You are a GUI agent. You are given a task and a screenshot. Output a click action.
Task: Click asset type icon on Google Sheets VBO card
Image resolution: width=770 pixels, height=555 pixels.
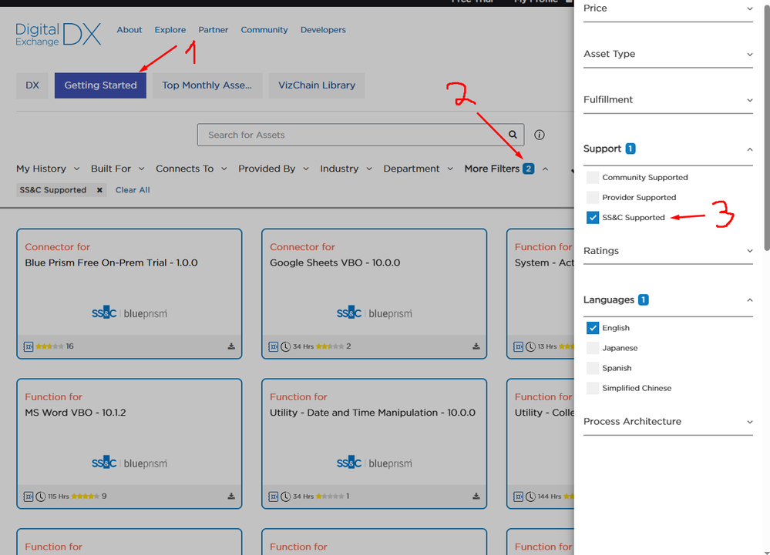pos(274,346)
